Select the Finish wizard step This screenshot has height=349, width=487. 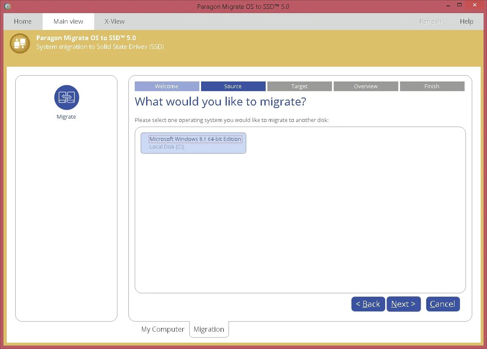pyautogui.click(x=432, y=86)
